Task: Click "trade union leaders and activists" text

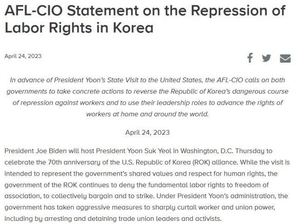Action: [x=170, y=219]
